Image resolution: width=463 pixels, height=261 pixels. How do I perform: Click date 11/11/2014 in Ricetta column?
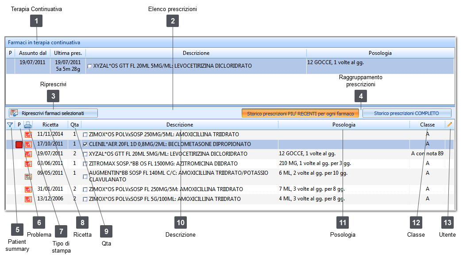50,134
